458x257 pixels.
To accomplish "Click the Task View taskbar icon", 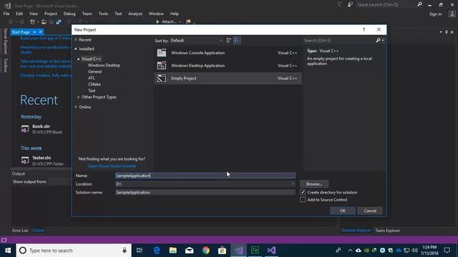I will tap(140, 251).
